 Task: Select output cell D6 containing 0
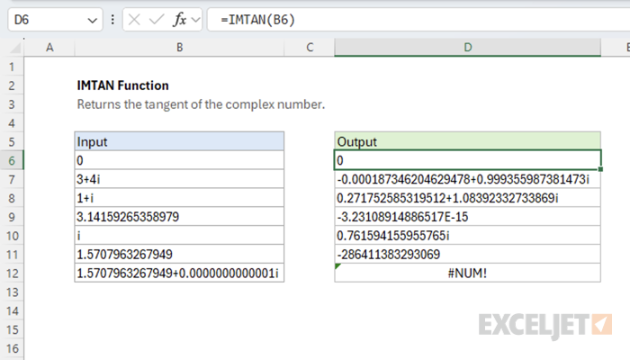click(x=468, y=160)
